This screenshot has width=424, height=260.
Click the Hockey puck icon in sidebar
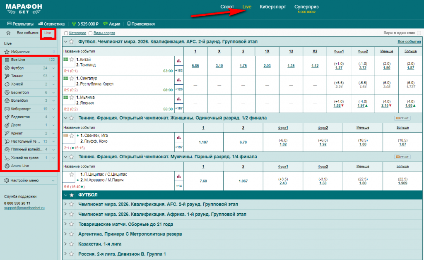[7, 84]
